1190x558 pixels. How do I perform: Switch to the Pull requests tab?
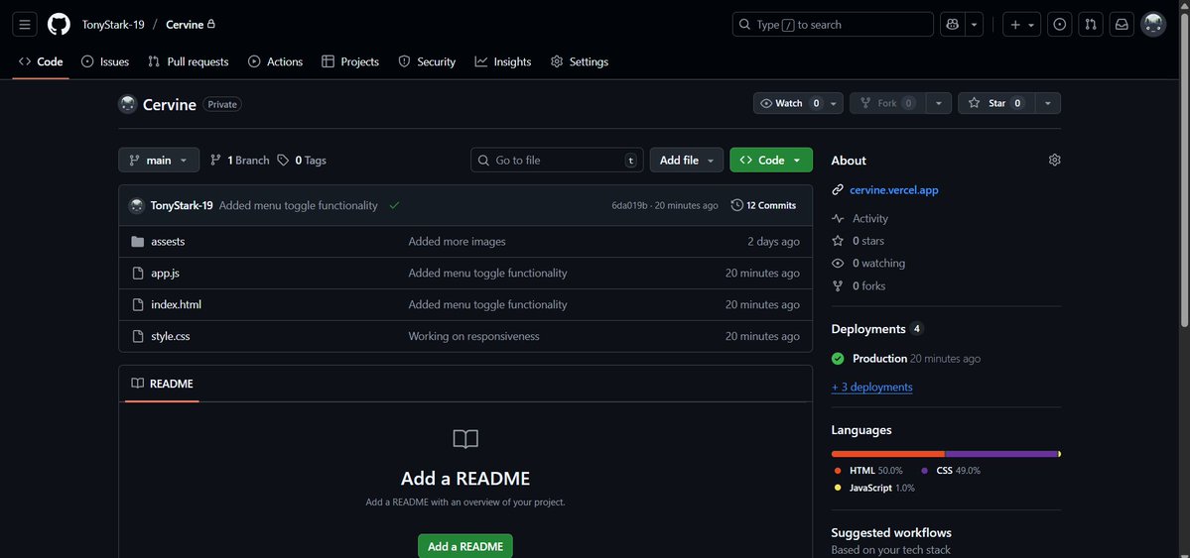(189, 61)
